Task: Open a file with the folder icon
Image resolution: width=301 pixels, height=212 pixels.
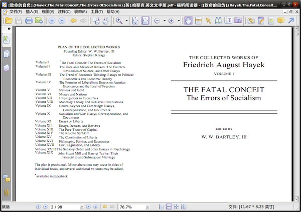Action: point(9,21)
